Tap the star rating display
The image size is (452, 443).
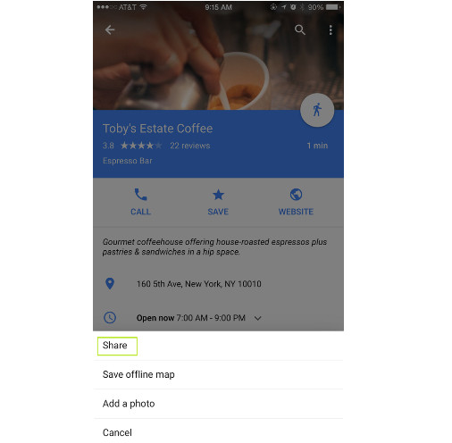tap(141, 146)
